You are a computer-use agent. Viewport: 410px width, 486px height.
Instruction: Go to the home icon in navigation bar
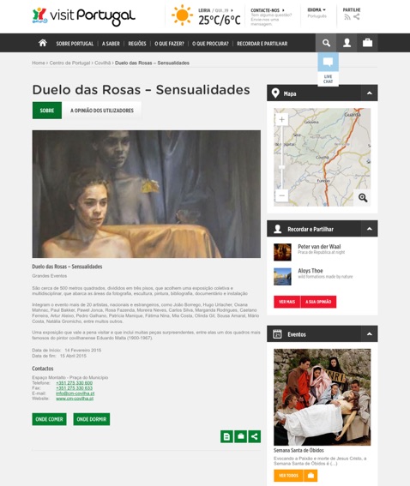coord(43,43)
